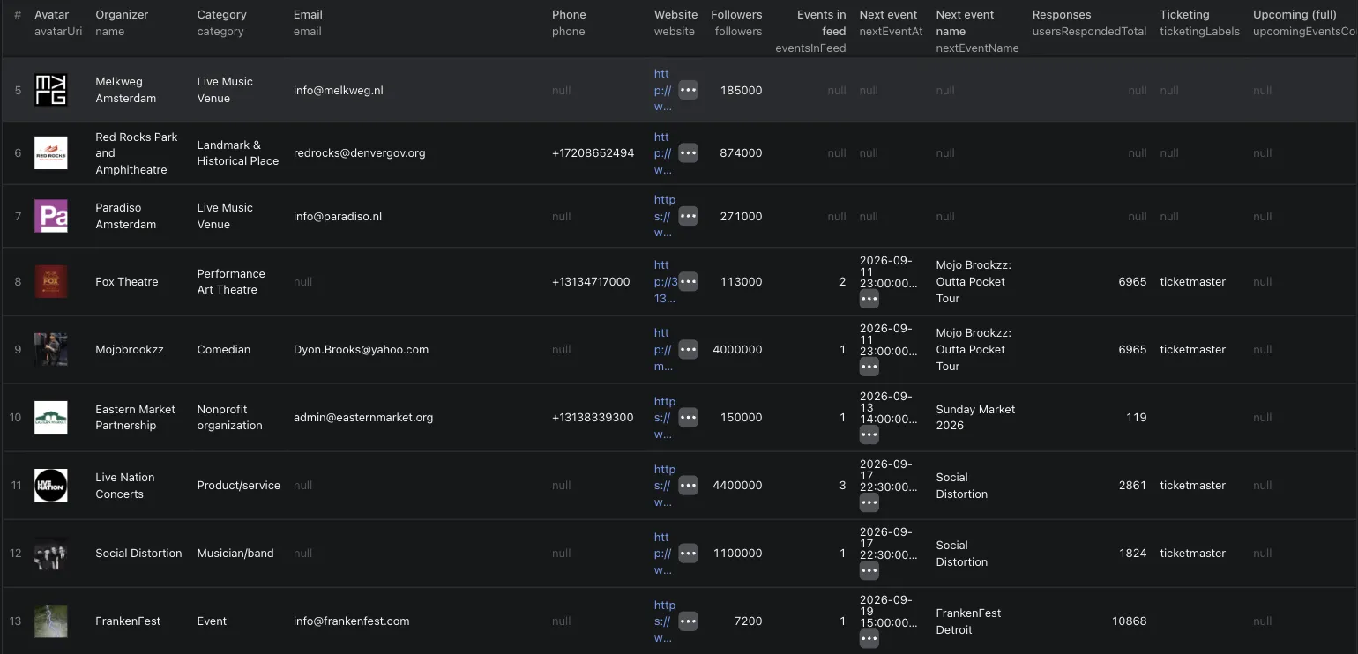Open the Eastern Market Partnership website link
Viewport: 1358px width, 654px height.
[664, 417]
